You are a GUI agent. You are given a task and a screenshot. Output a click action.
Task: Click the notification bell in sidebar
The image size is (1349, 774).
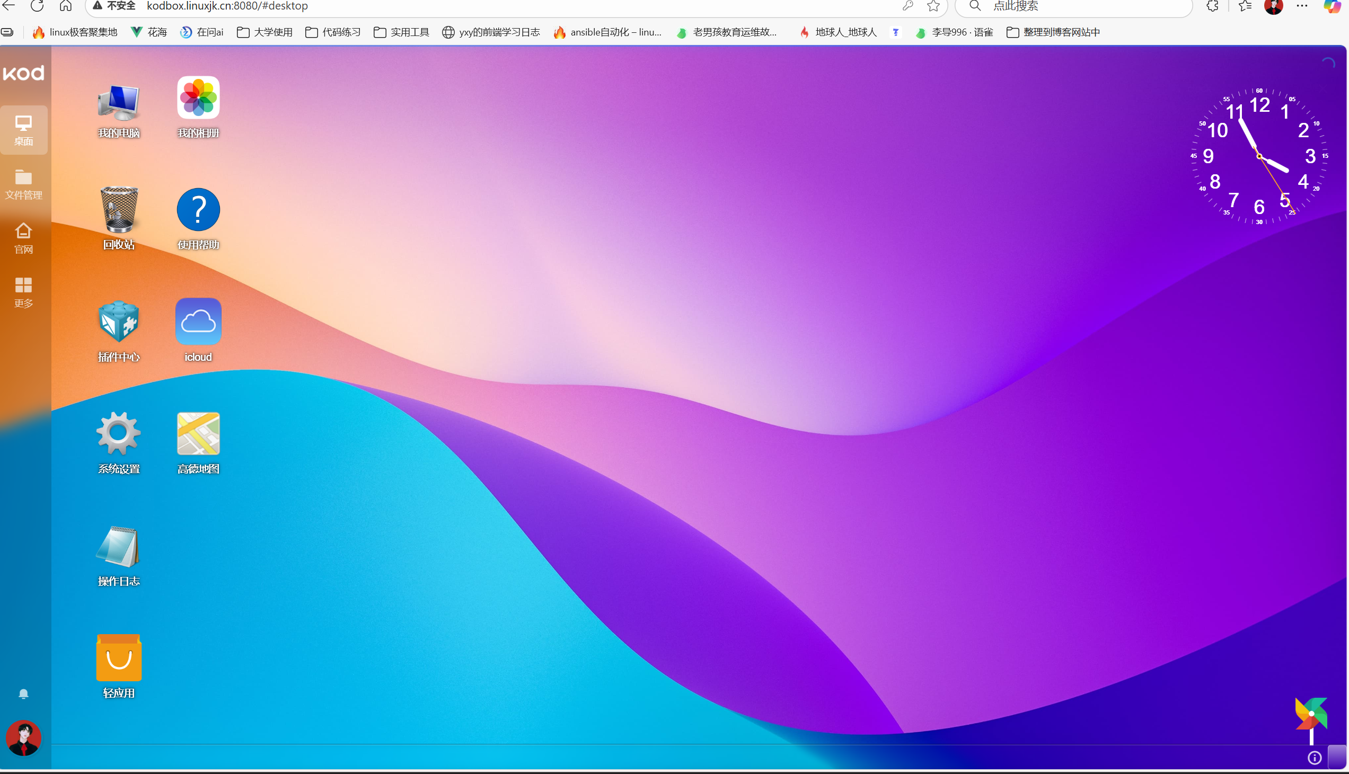coord(23,693)
